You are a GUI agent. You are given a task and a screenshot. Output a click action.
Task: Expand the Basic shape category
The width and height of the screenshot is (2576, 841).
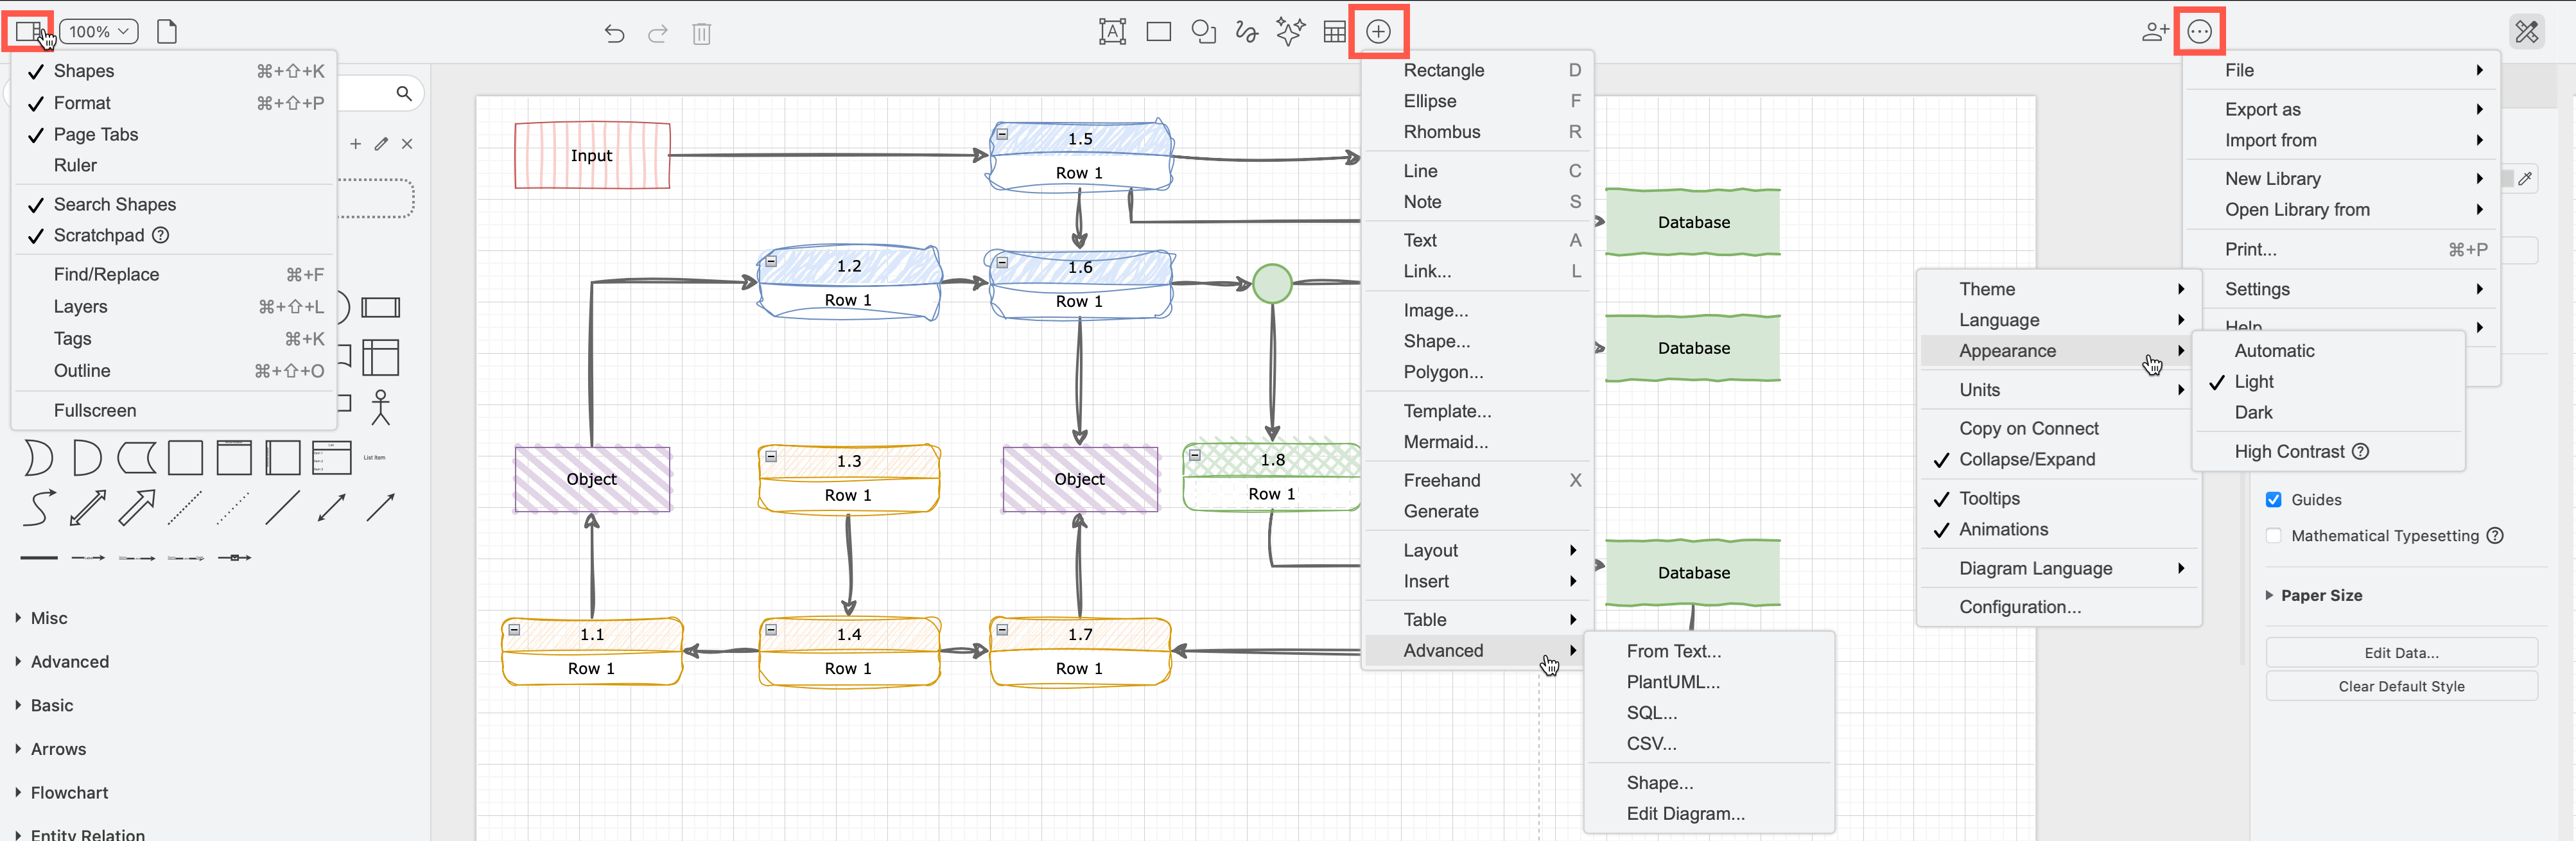[x=51, y=705]
